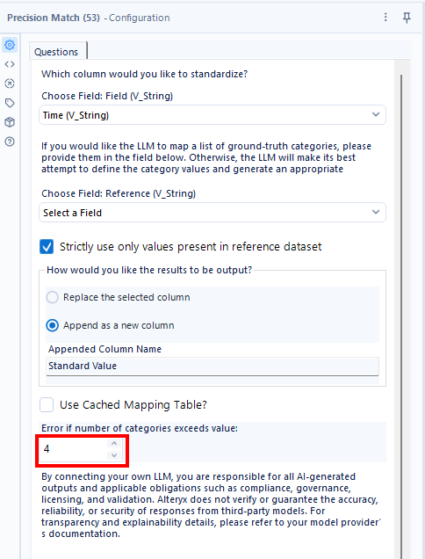The width and height of the screenshot is (425, 559).
Task: Pin the Configuration panel with pushpin icon
Action: (x=407, y=17)
